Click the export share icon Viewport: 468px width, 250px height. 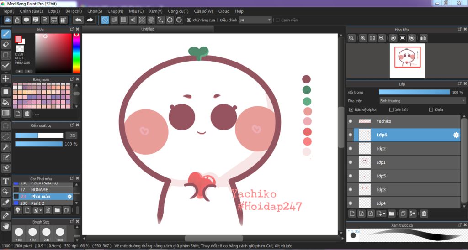[x=17, y=20]
